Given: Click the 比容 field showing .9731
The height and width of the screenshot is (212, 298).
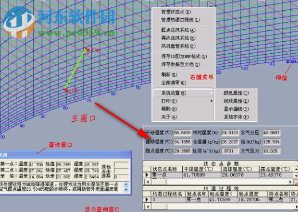Looking at the screenshot, I should (x=230, y=151).
